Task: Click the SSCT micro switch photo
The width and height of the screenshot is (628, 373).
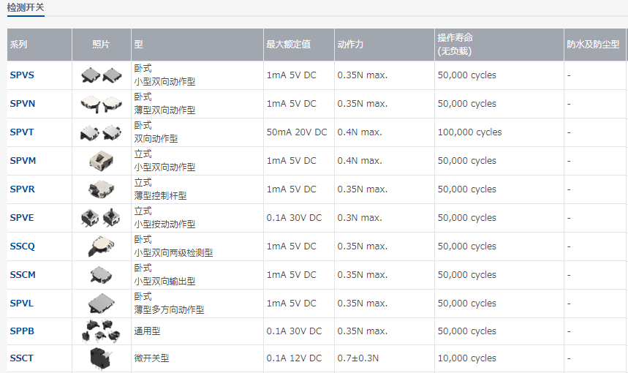Action: tap(99, 358)
